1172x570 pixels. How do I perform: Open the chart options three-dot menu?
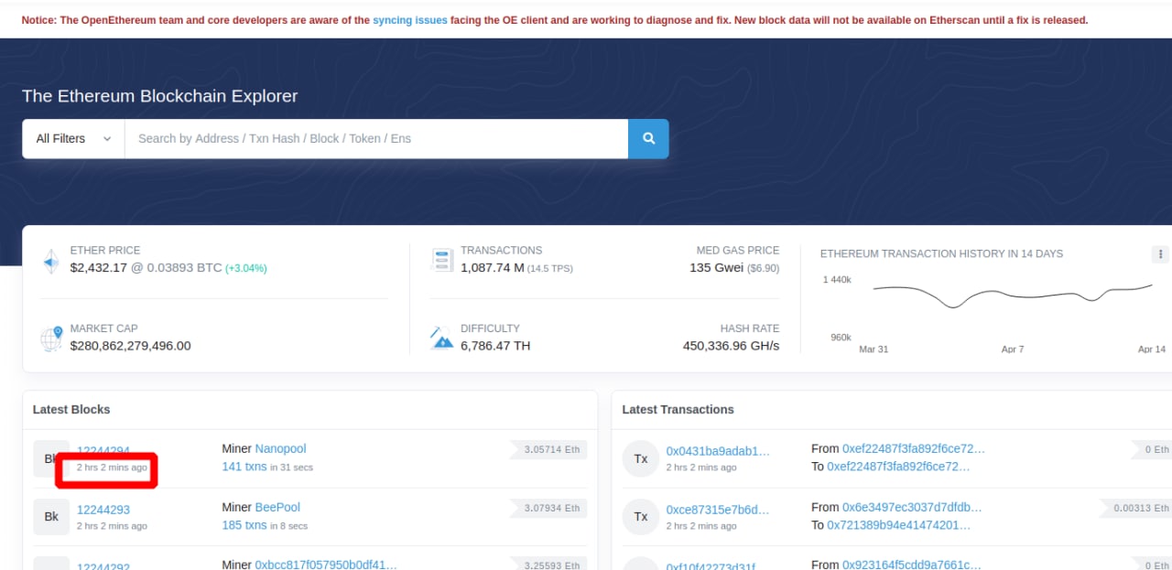[1160, 254]
